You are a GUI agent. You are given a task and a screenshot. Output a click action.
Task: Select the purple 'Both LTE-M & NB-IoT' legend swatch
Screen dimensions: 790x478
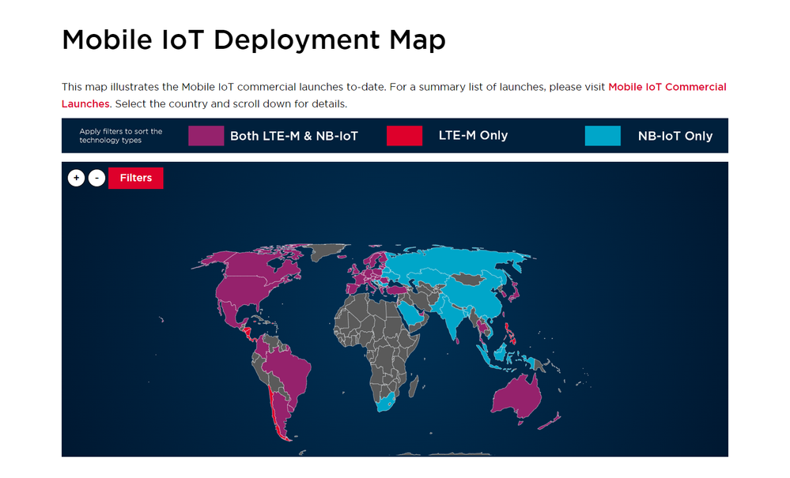(x=205, y=135)
